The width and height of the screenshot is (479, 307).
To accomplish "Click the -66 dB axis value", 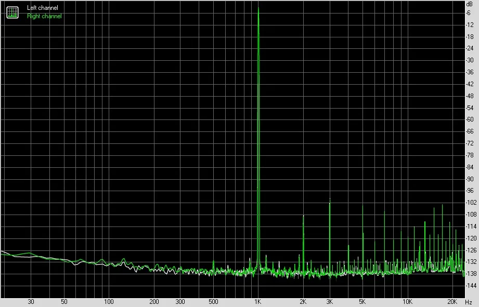I will pos(470,131).
